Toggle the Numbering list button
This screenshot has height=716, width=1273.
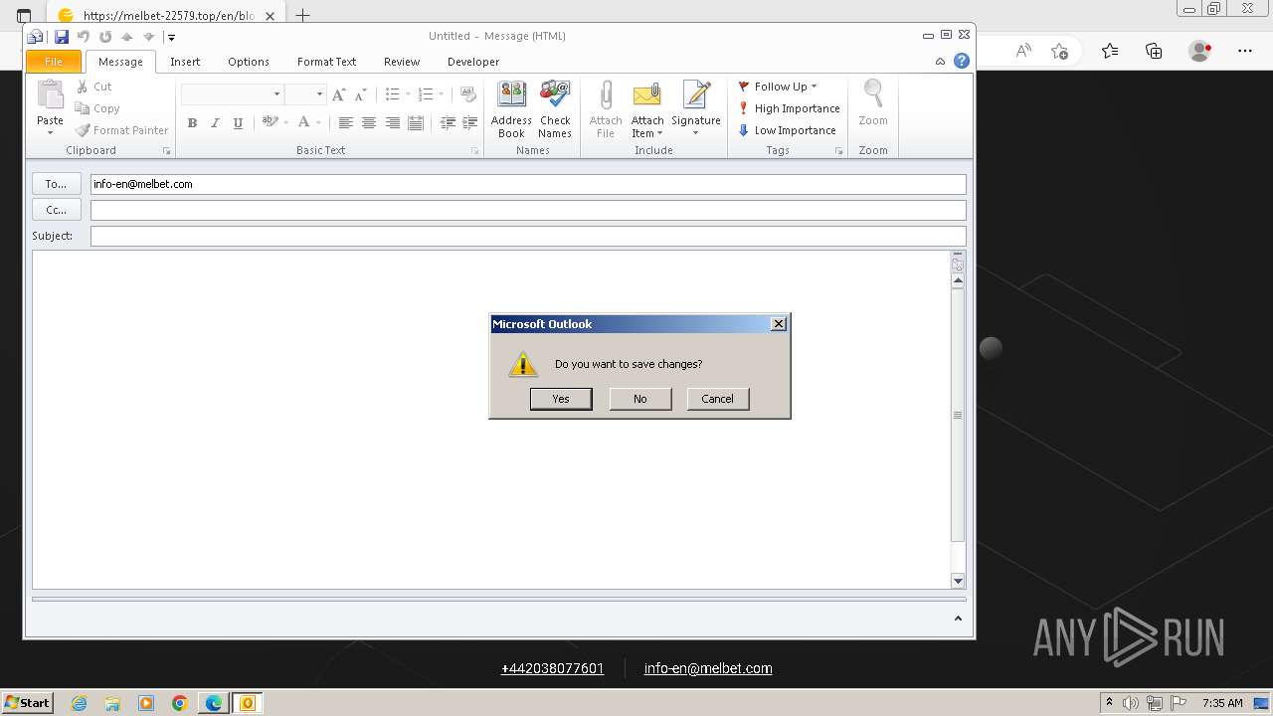[x=426, y=94]
